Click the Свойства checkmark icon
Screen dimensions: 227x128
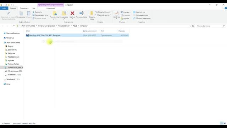click(117, 14)
